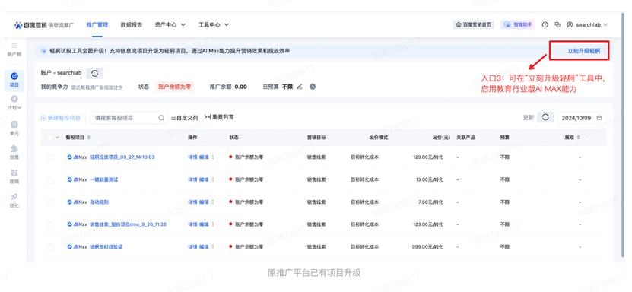This screenshot has width=632, height=292.
Task: Click the account refresh icon beside searchlab
Action: tap(95, 73)
